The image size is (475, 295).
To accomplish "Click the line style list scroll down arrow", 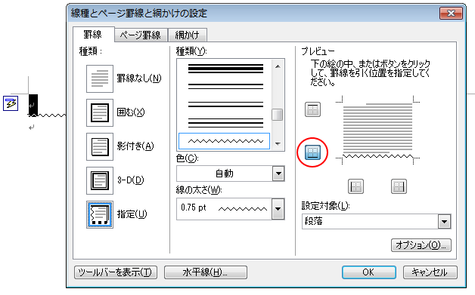I will (278, 144).
